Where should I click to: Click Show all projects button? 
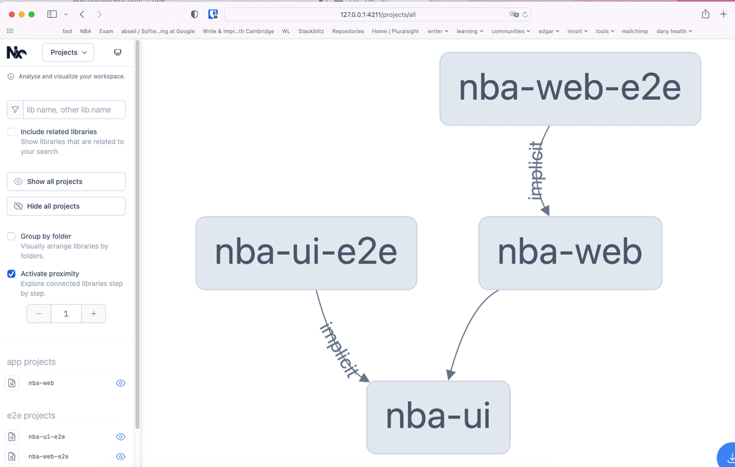click(66, 181)
